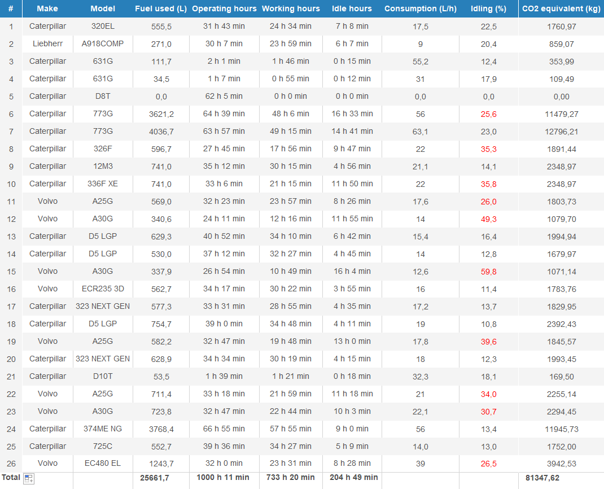This screenshot has width=604, height=489.
Task: Click working hours 10 h 49 min
Action: tap(291, 271)
